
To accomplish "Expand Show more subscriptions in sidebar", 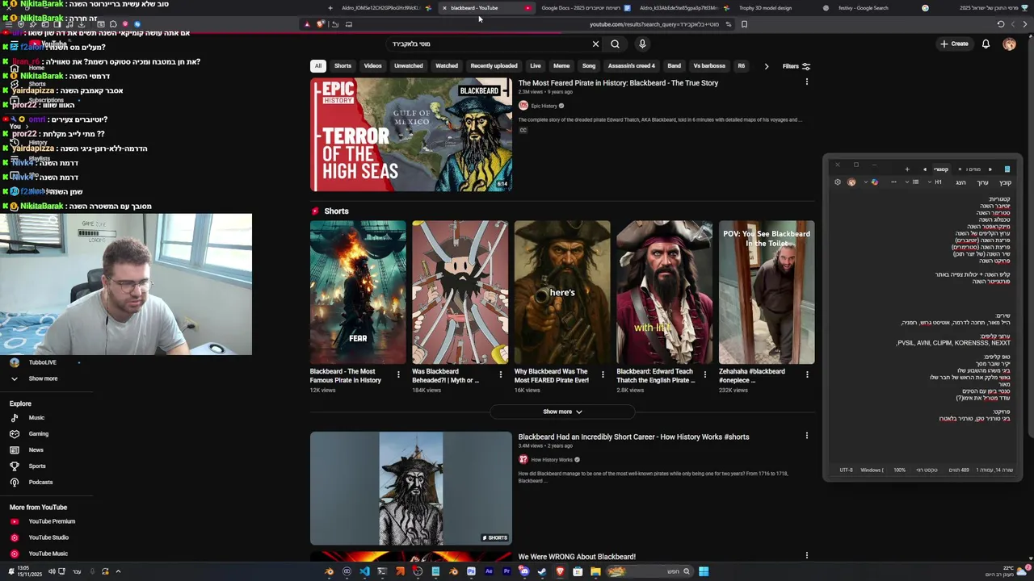I will pos(36,378).
